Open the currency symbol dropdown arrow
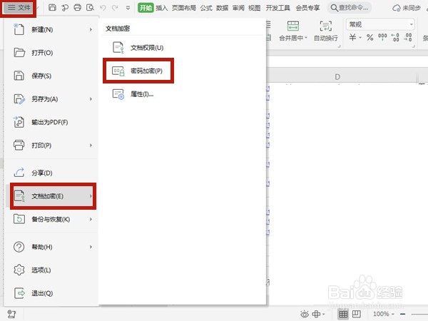428x321 pixels. click(360, 38)
